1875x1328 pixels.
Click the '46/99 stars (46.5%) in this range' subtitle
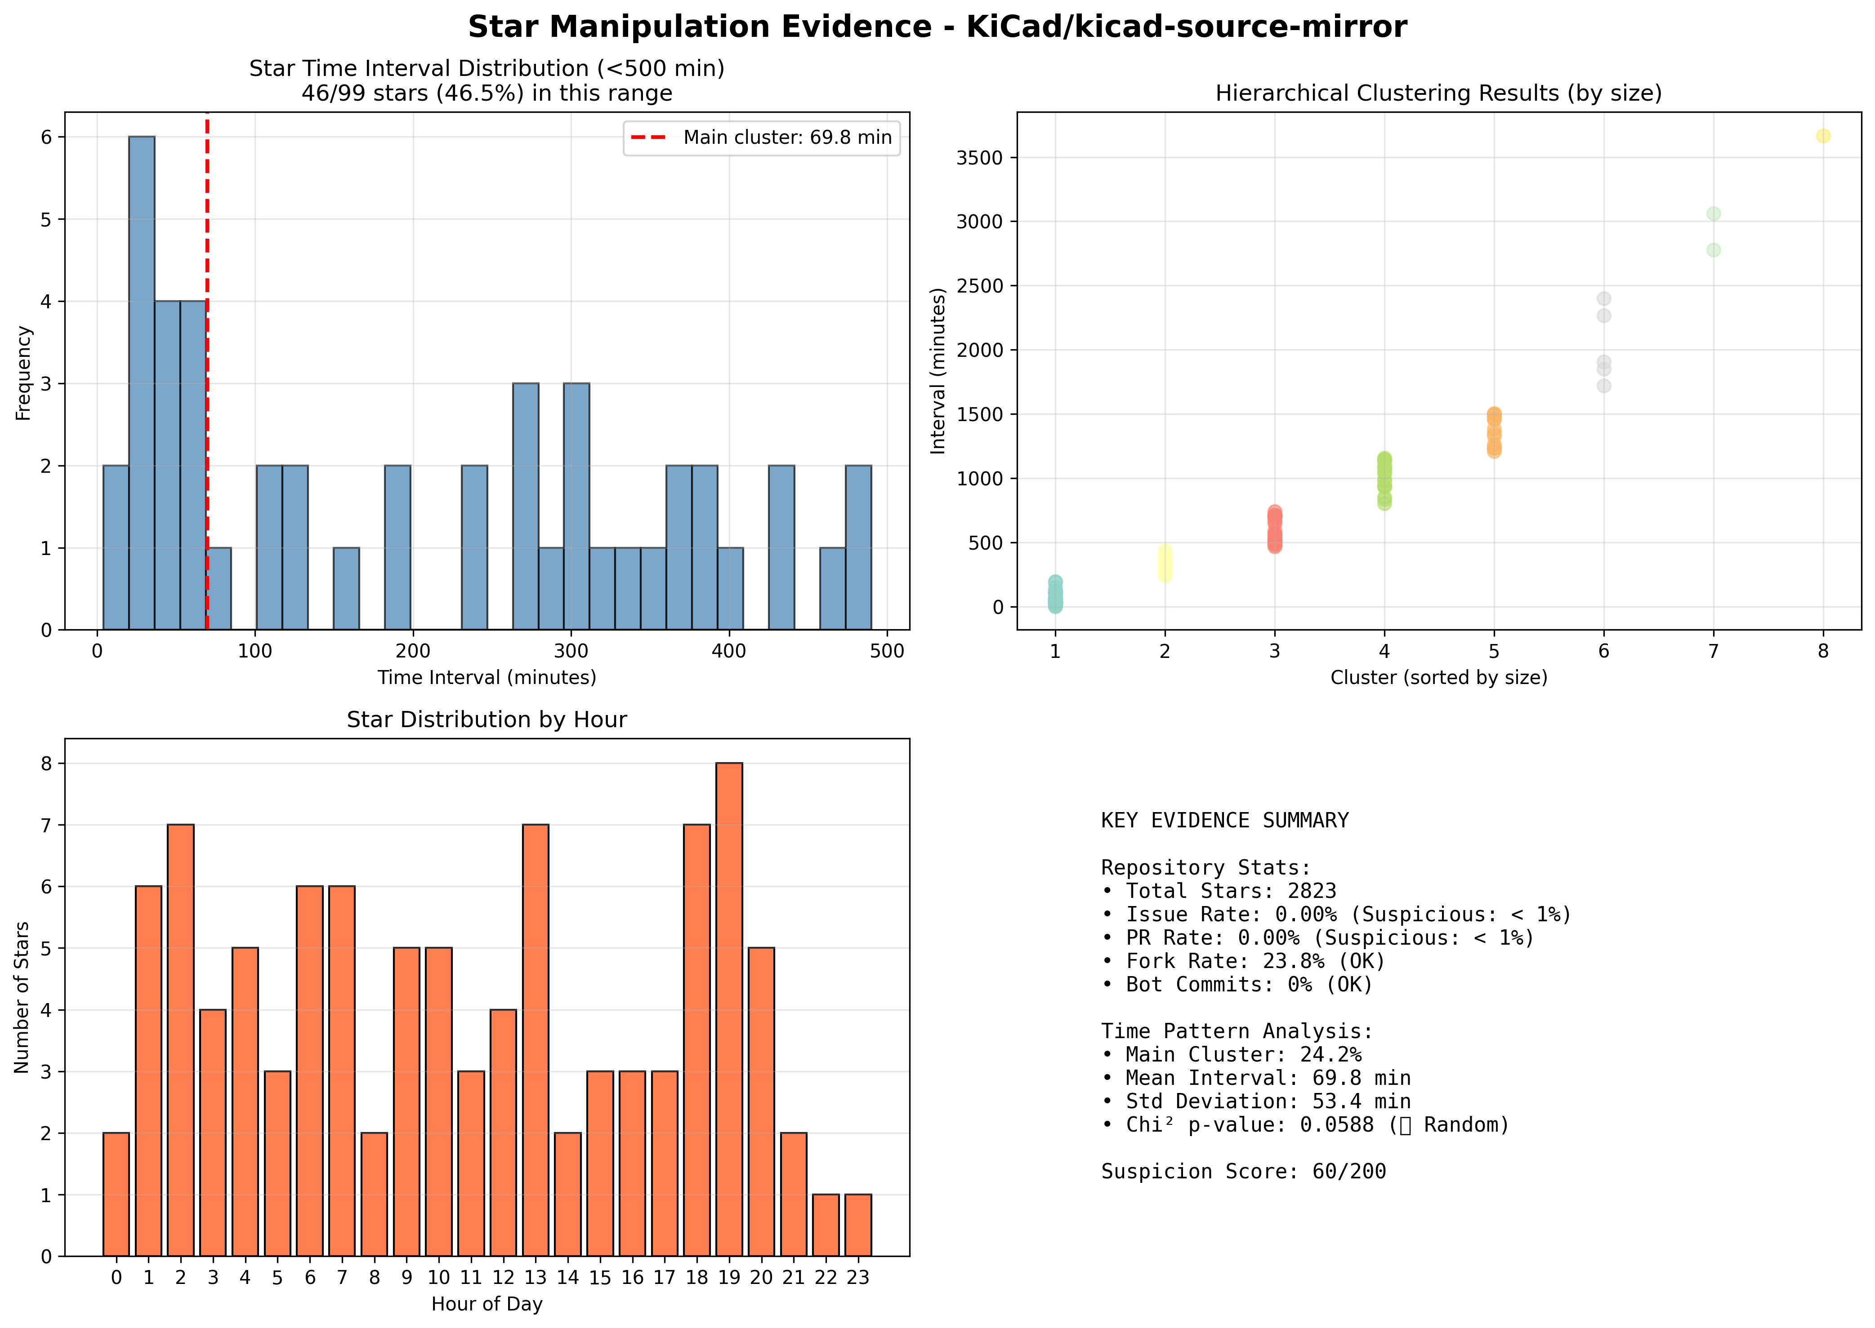(487, 93)
